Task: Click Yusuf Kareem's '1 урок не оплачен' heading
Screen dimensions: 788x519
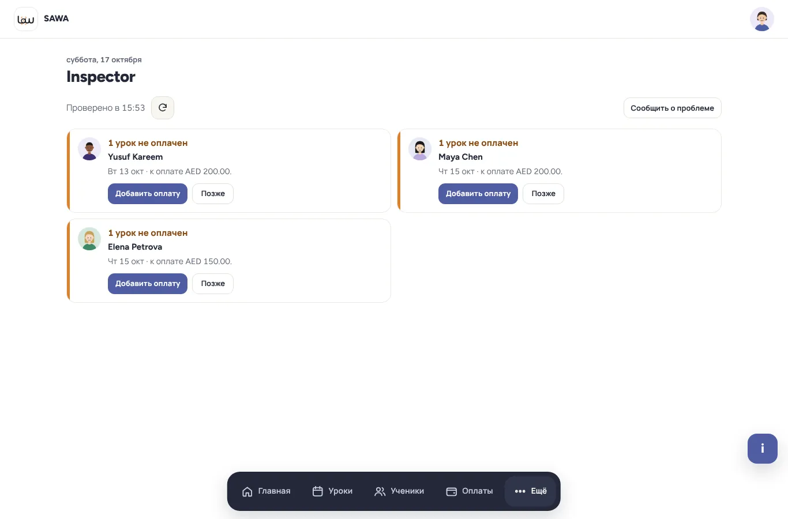Action: [148, 143]
